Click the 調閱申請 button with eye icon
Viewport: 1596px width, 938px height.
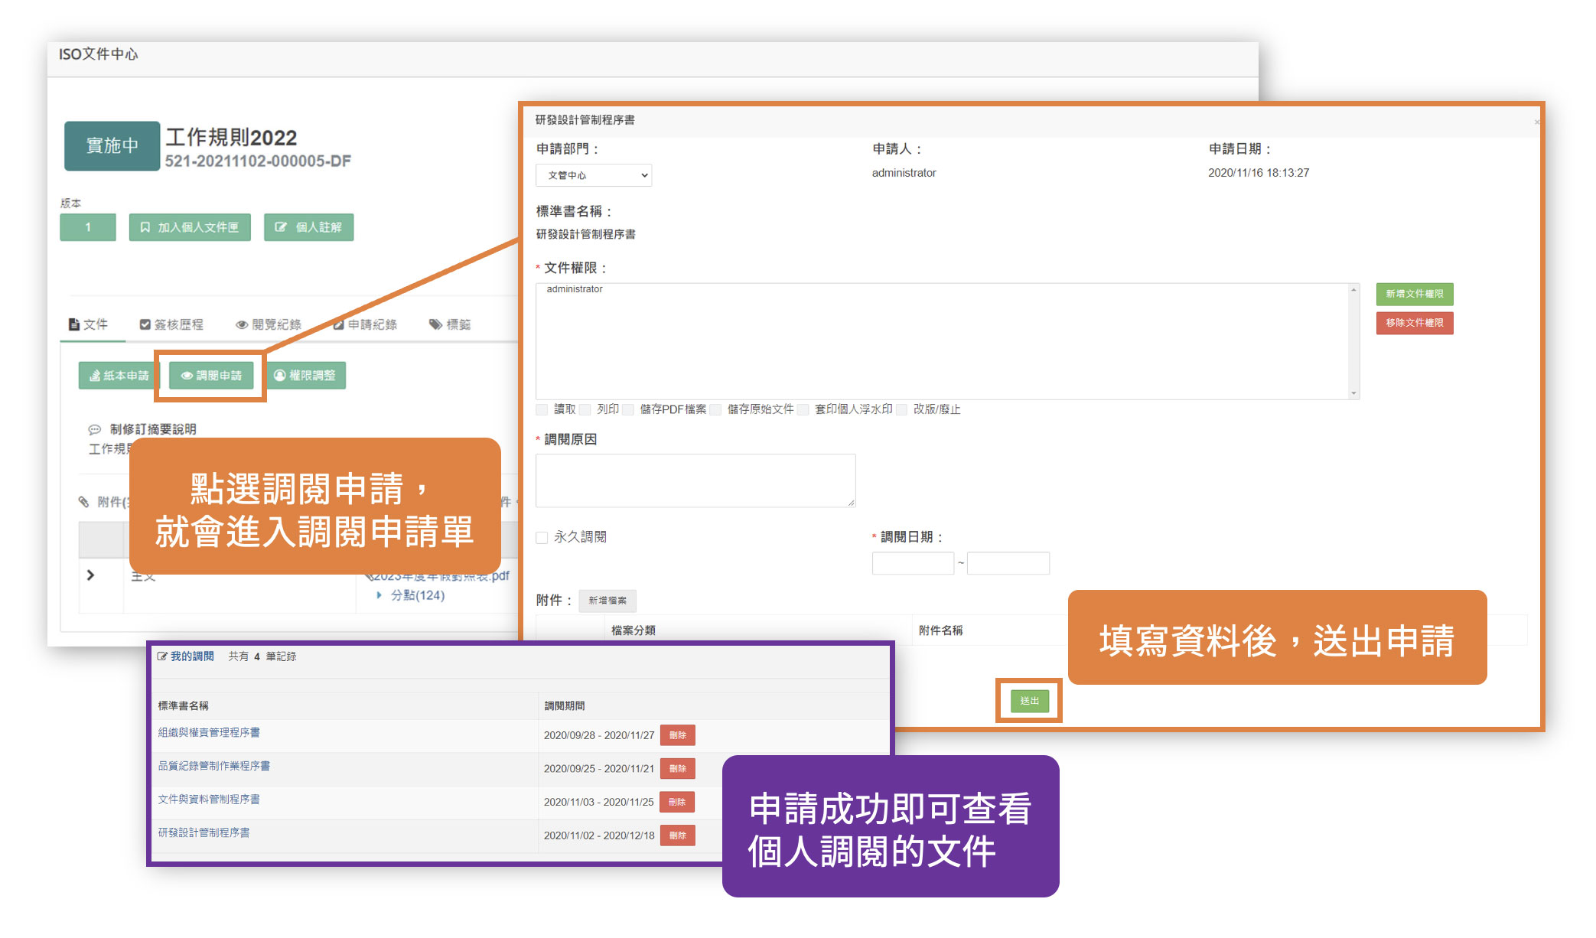(x=211, y=376)
